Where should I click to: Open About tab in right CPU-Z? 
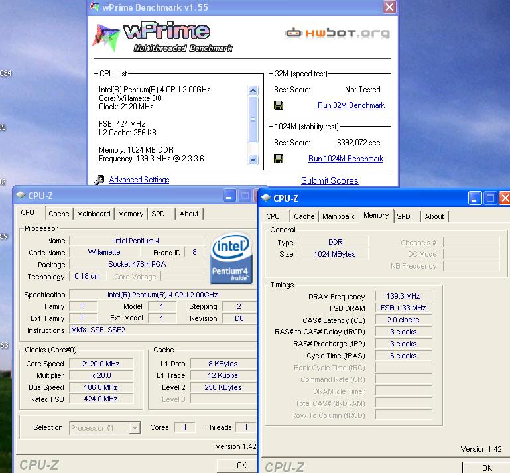(x=434, y=216)
